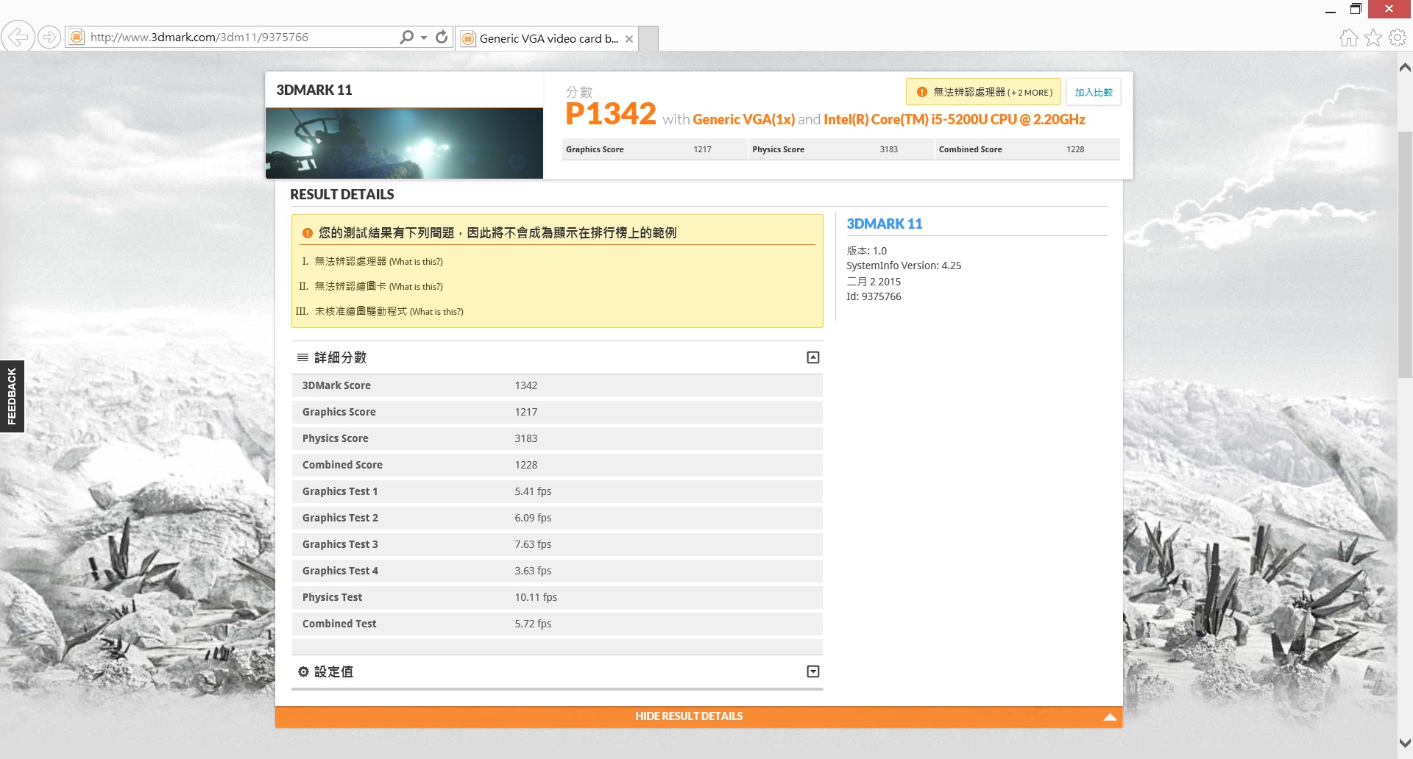Click the scrollbar down arrow
Viewport: 1413px width, 759px height.
(x=1405, y=743)
